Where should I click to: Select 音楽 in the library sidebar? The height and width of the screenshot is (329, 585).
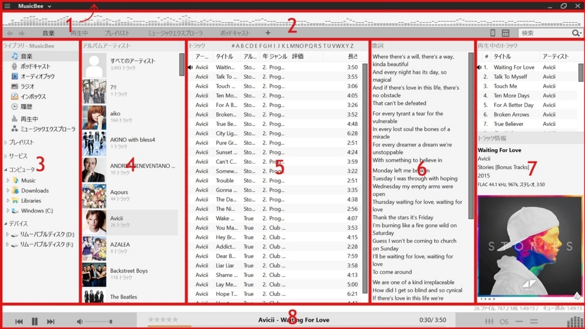(41, 56)
